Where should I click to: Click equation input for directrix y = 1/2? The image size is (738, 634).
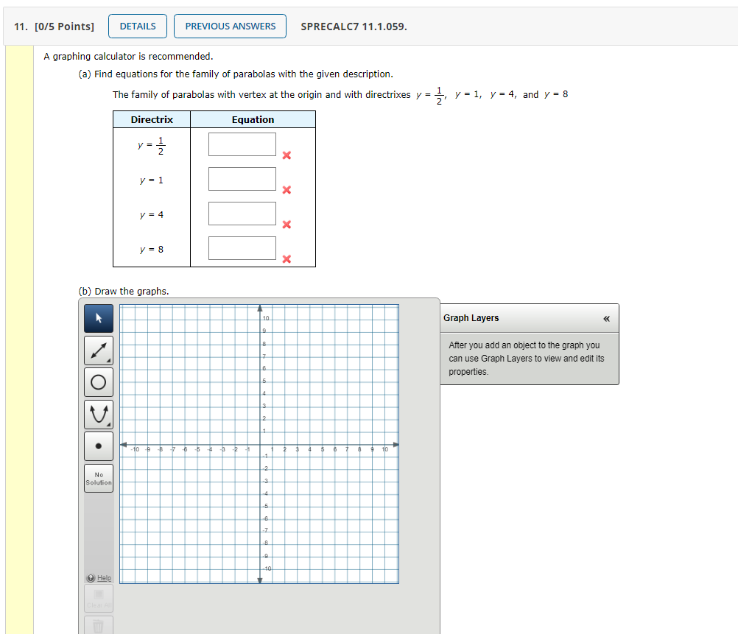[242, 144]
